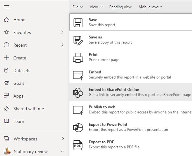The height and width of the screenshot is (156, 192).
Task: Expand the Recent flyout chevron
Action: coord(63,45)
